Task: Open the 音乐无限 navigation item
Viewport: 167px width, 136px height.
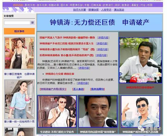Action: pyautogui.click(x=42, y=5)
